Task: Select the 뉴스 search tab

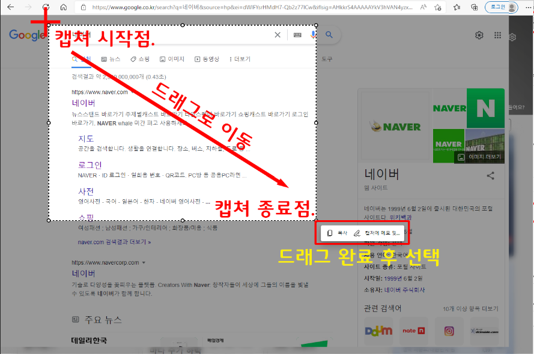Action: coord(111,59)
